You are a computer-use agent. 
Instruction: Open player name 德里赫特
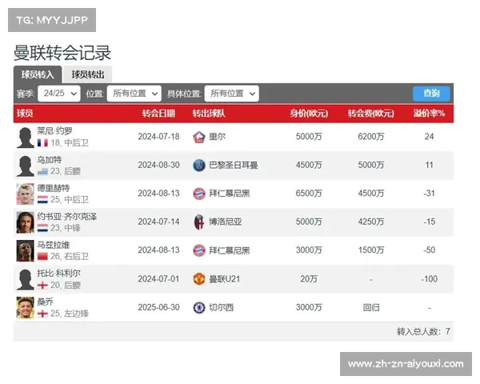click(x=54, y=188)
